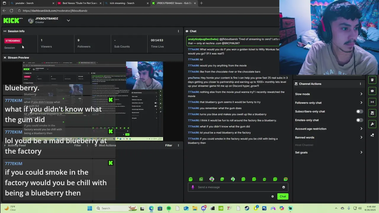379x213 pixels.
Task: Click username analyticalpug0wc5wbzj in chat
Action: tap(203, 39)
